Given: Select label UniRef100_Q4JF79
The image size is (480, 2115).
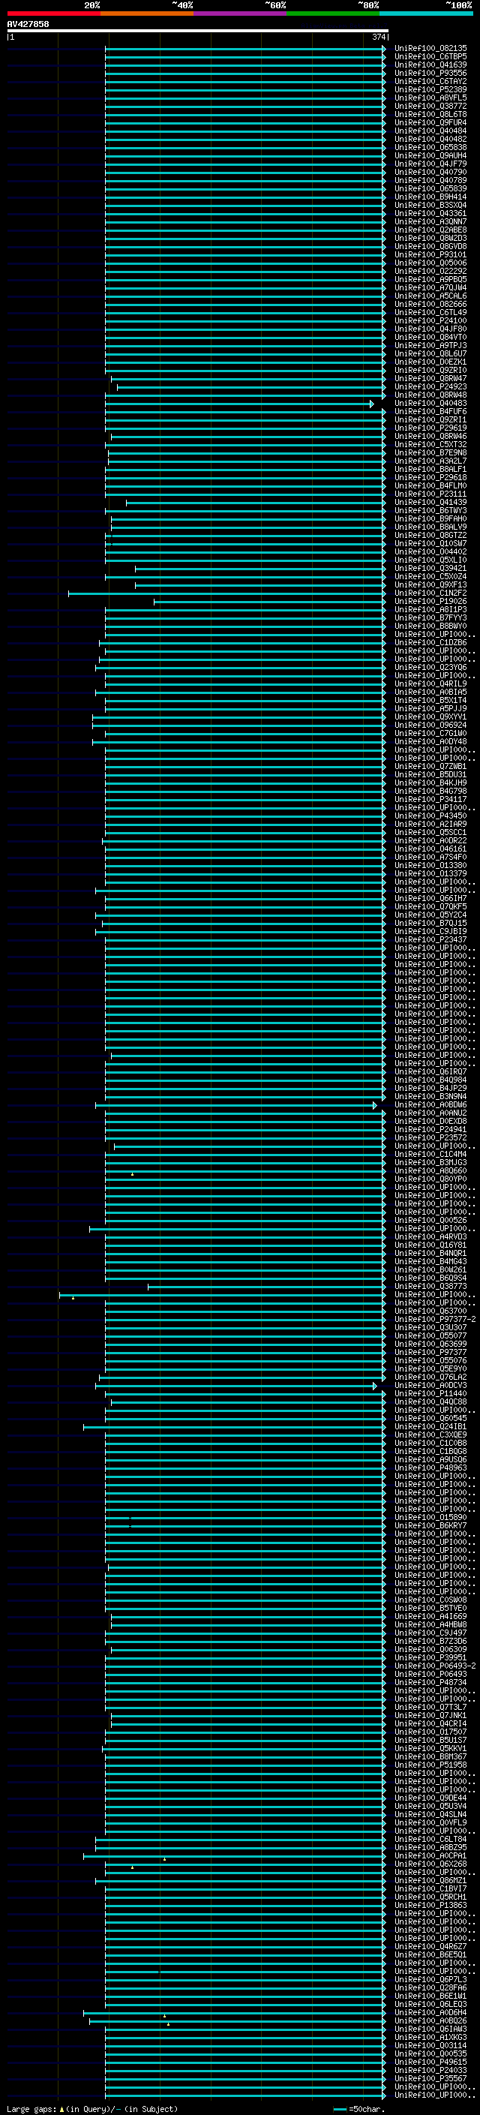Looking at the screenshot, I should (x=430, y=164).
